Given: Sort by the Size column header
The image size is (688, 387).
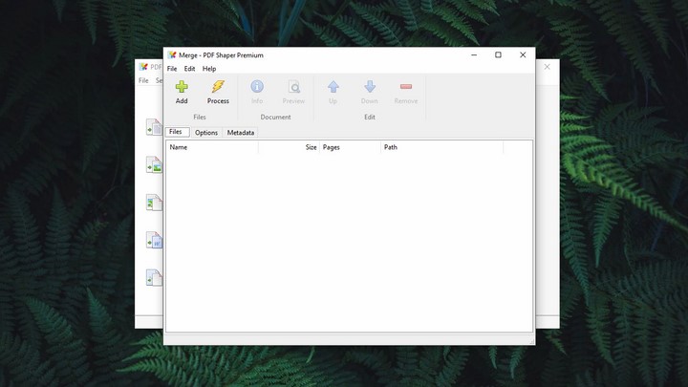Looking at the screenshot, I should (290, 147).
